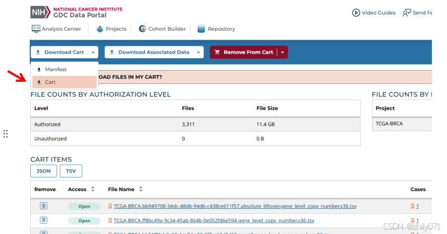This screenshot has height=234, width=447.
Task: Select Cart from the download menu
Action: click(x=65, y=82)
